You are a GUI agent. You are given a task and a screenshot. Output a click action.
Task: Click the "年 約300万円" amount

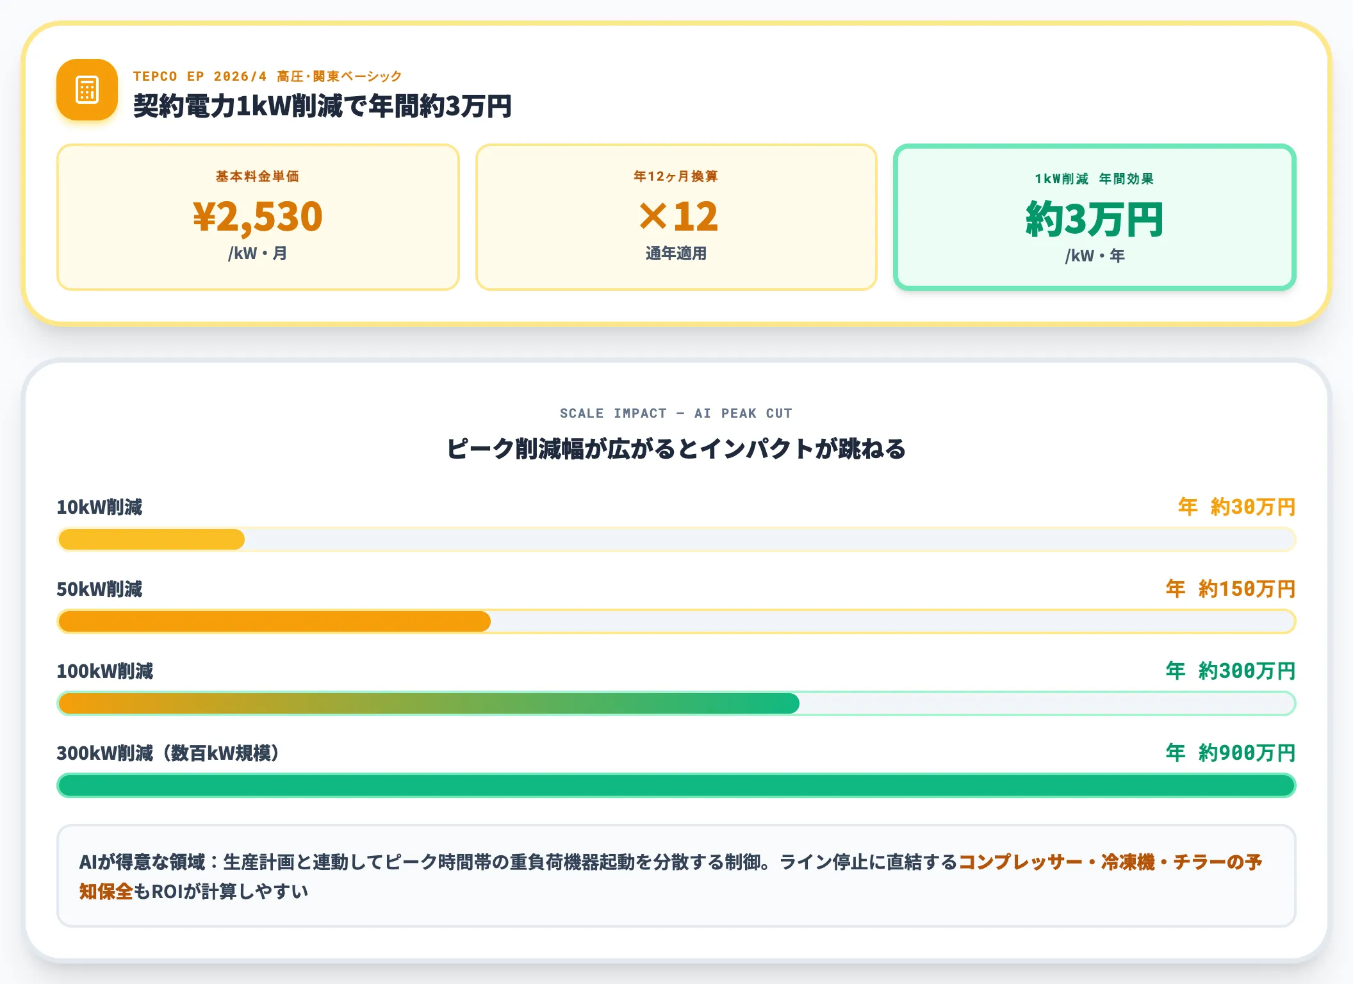click(x=1231, y=671)
